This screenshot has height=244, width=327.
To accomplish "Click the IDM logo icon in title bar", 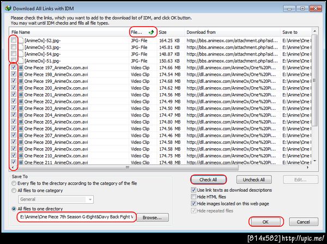I will coord(8,8).
